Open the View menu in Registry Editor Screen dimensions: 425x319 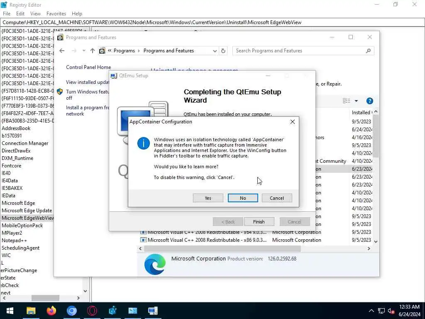click(x=36, y=14)
